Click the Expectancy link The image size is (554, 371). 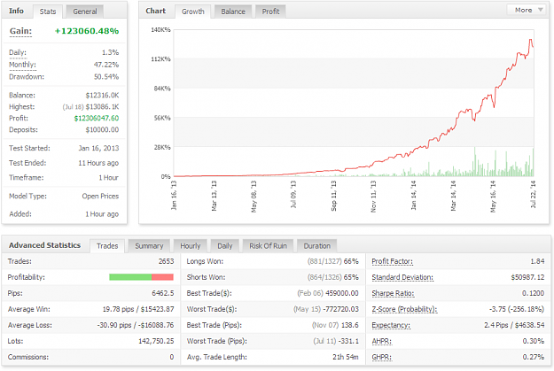(391, 325)
